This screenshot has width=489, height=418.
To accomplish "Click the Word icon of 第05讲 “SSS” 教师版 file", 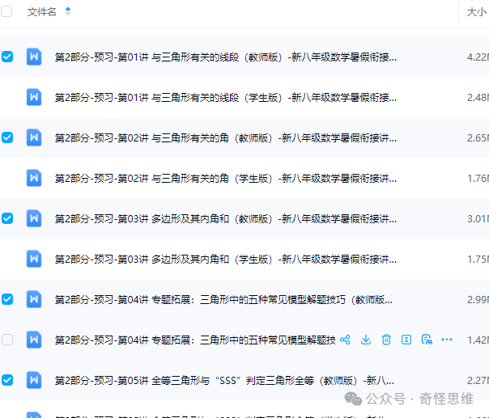I will click(34, 380).
